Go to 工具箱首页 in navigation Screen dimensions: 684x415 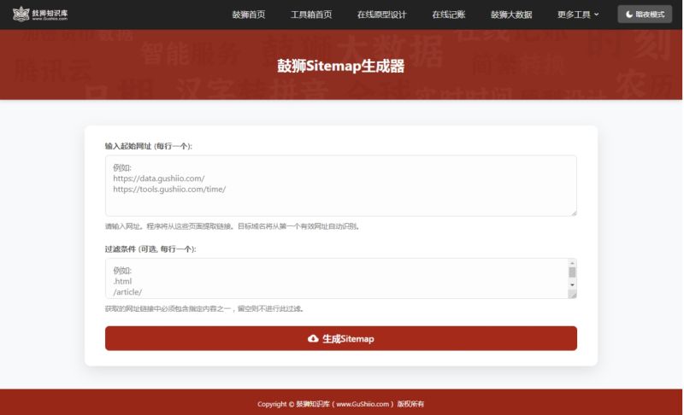311,15
